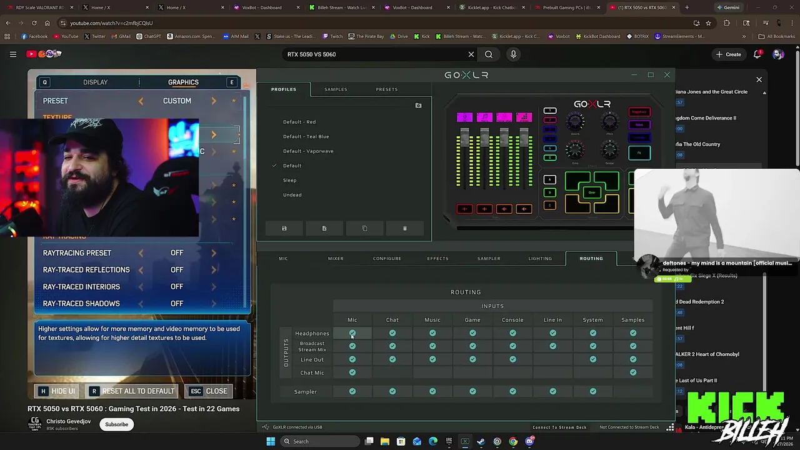Viewport: 800px width, 450px height.
Task: Click the Echo knob on GoXLR
Action: coord(575,150)
